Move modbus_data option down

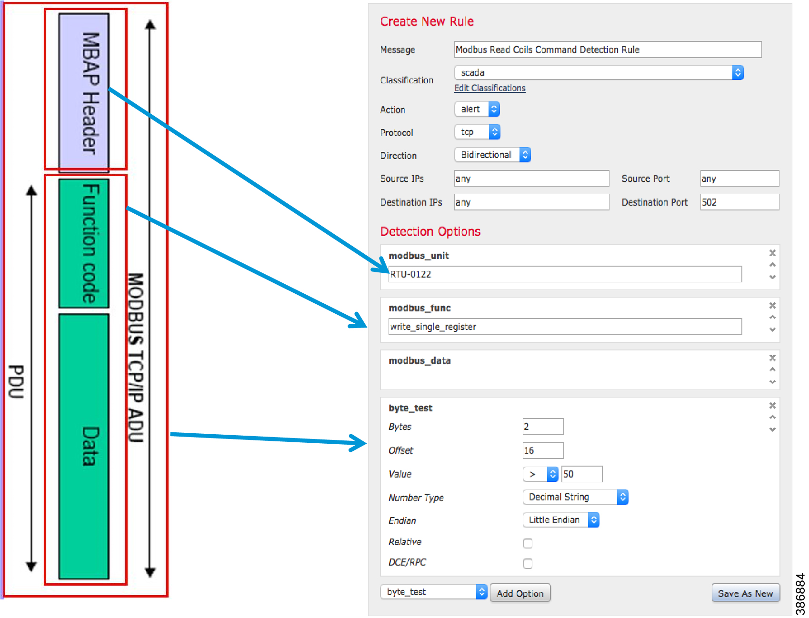pos(772,382)
